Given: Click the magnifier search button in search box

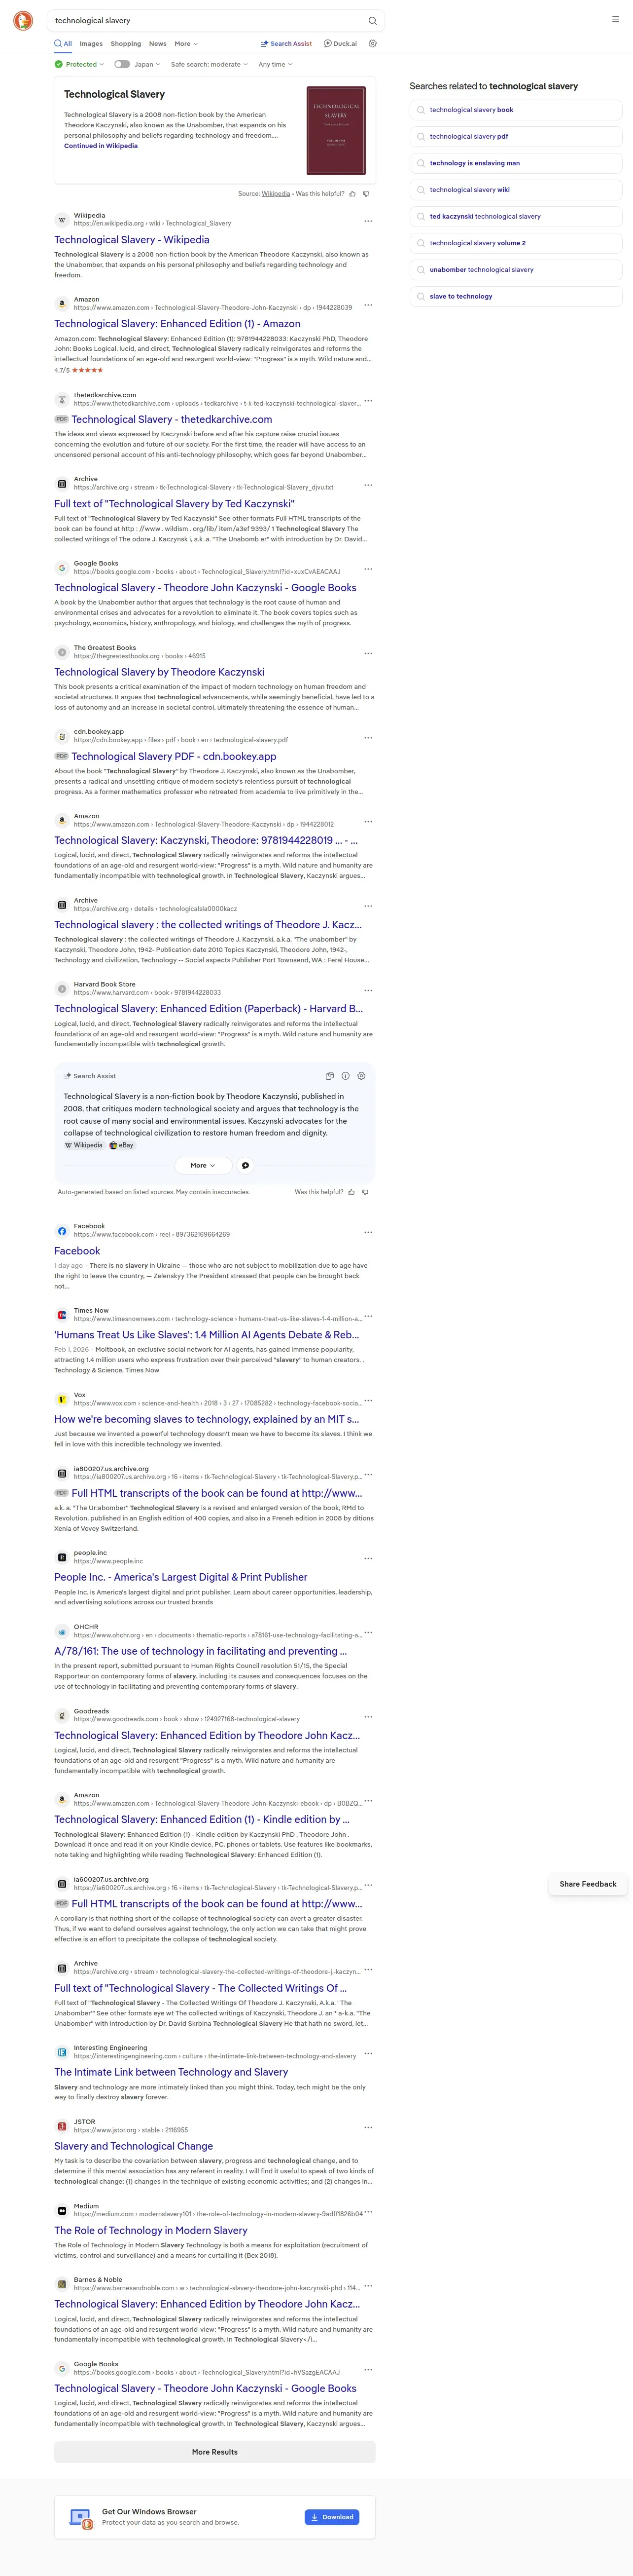Looking at the screenshot, I should (x=372, y=20).
